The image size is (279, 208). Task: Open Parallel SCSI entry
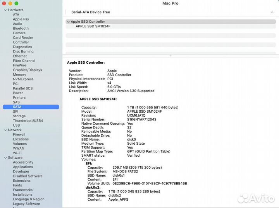point(23,88)
